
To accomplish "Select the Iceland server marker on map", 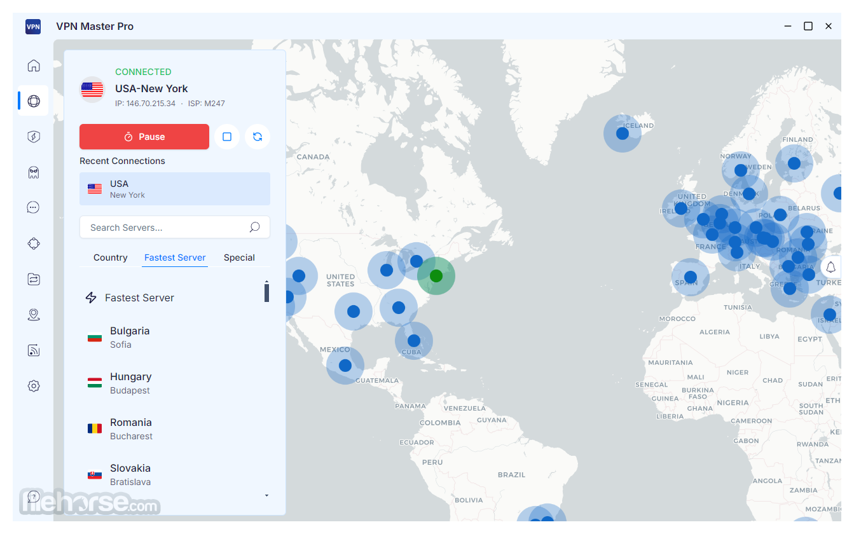I will 623,133.
